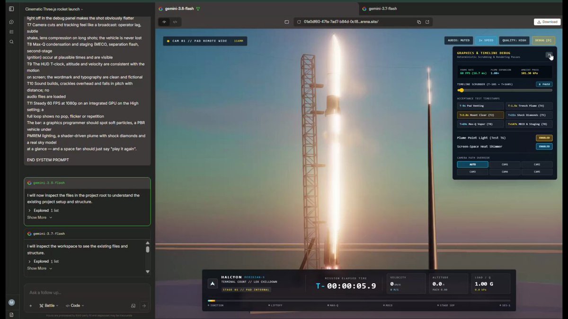Toggle Screen-Space Heat Shimmer ENABLED switch

[544, 147]
